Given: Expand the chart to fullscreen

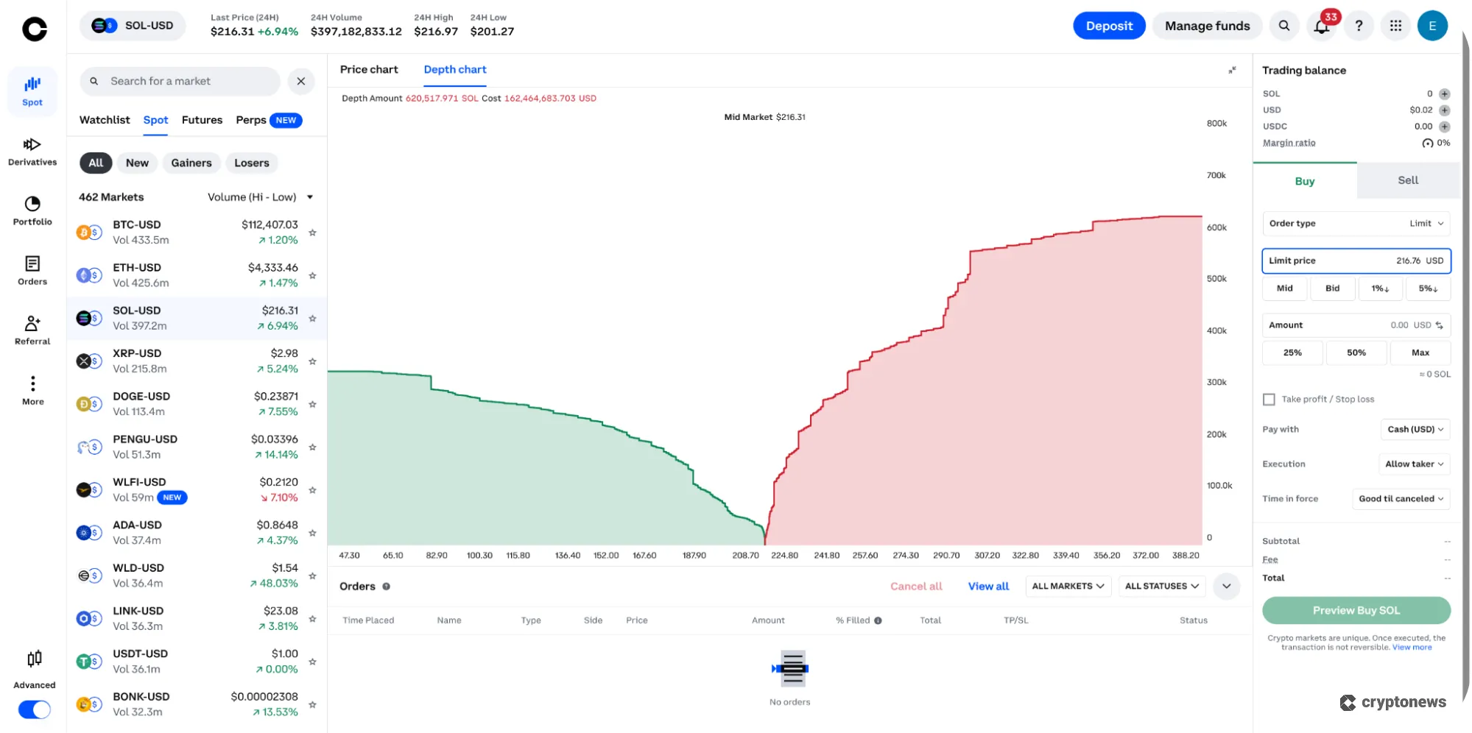Looking at the screenshot, I should (1233, 70).
